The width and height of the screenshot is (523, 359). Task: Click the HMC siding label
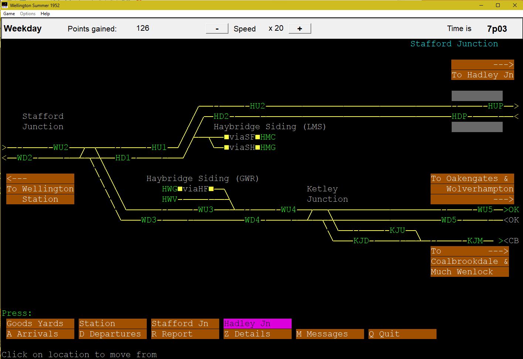pyautogui.click(x=268, y=137)
